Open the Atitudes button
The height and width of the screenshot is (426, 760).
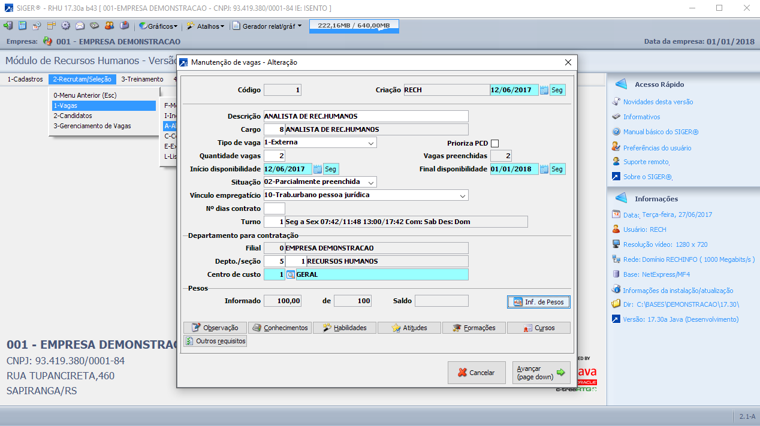(x=409, y=328)
